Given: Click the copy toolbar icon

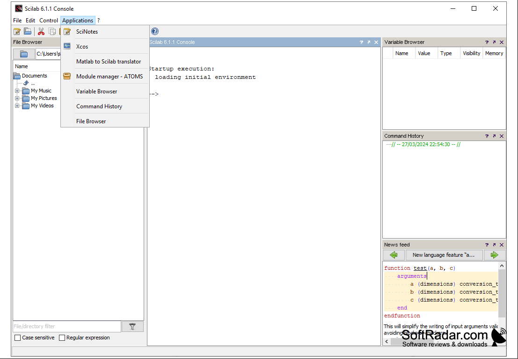Looking at the screenshot, I should point(52,31).
